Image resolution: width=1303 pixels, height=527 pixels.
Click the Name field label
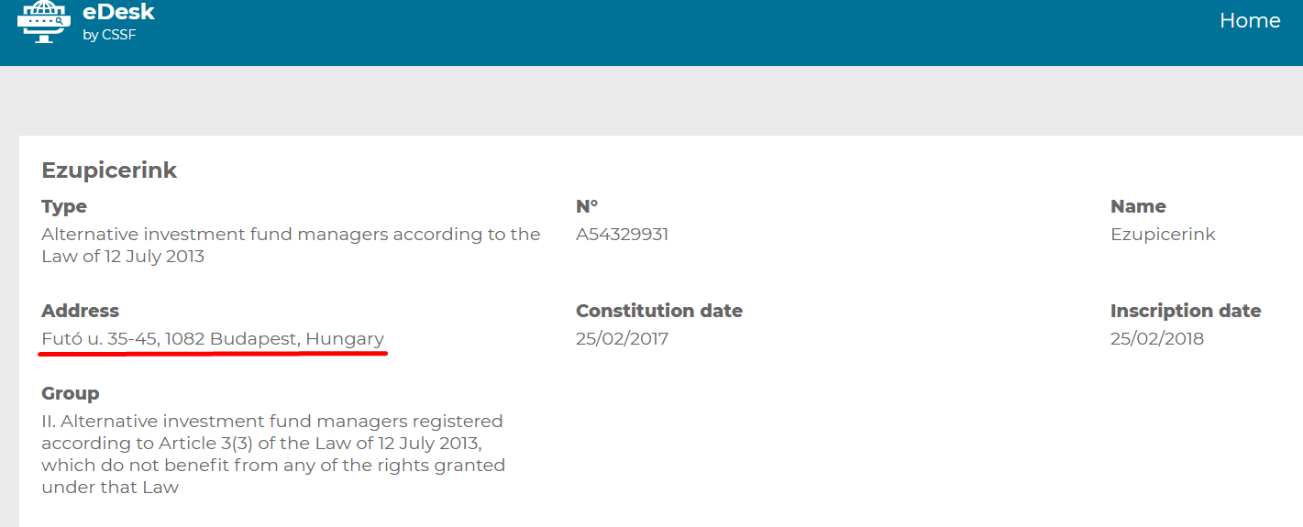coord(1138,207)
